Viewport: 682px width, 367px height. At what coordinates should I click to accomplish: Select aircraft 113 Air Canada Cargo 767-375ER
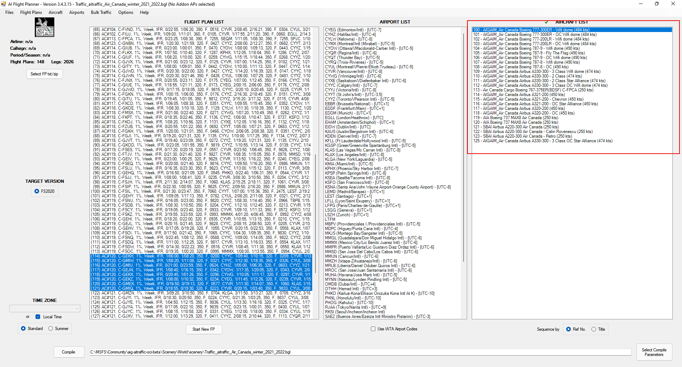click(x=572, y=90)
